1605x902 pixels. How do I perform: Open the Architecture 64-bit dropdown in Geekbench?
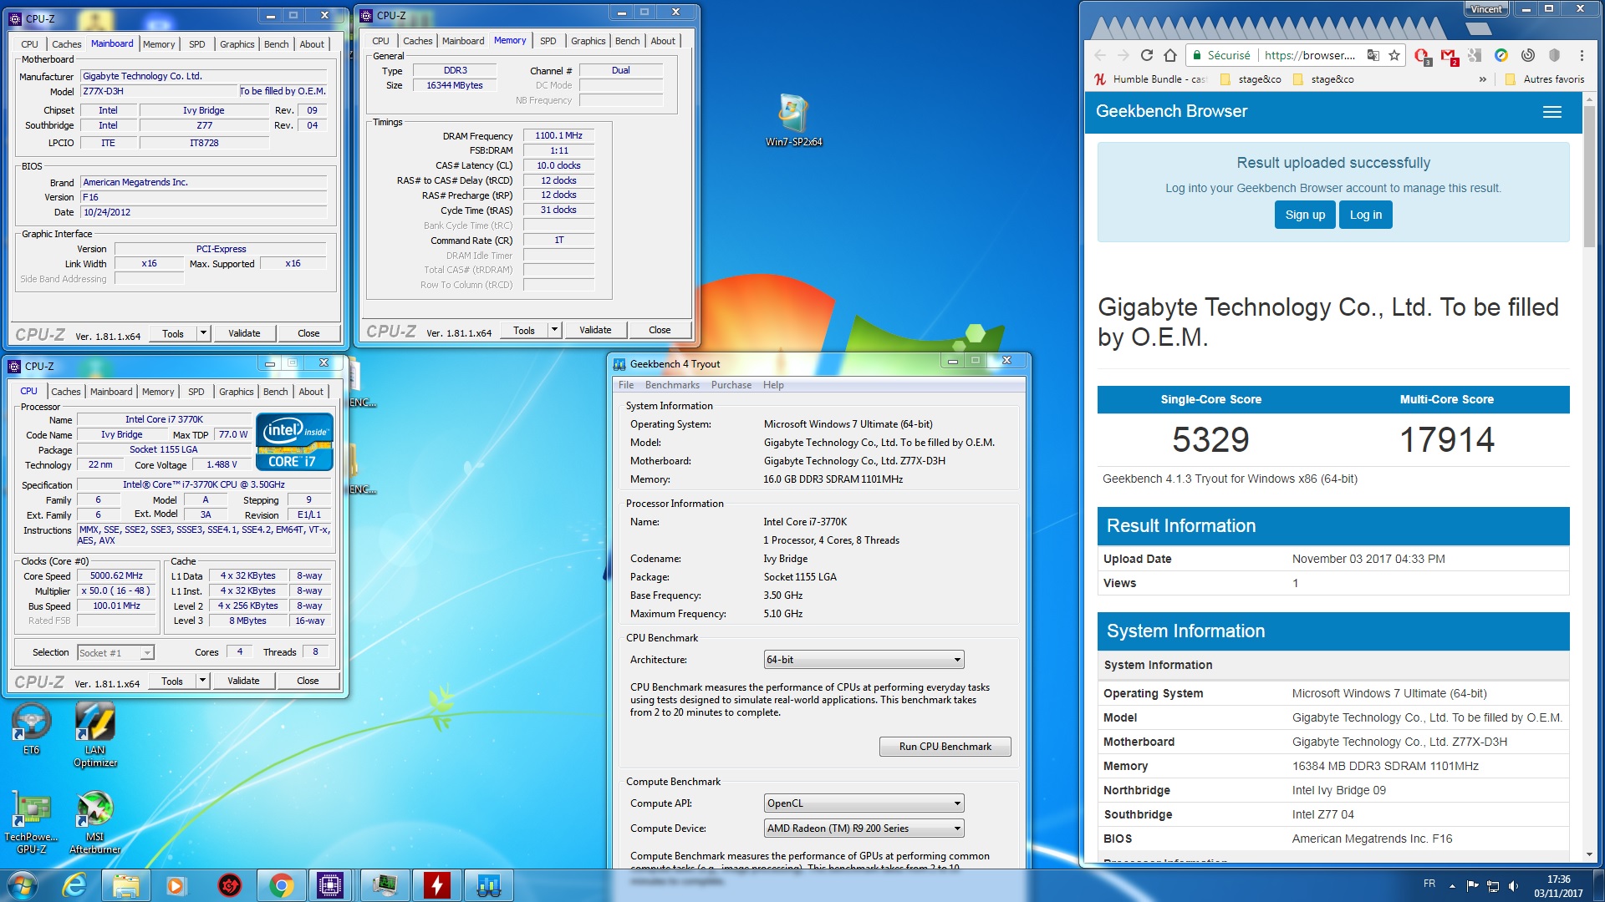[864, 660]
